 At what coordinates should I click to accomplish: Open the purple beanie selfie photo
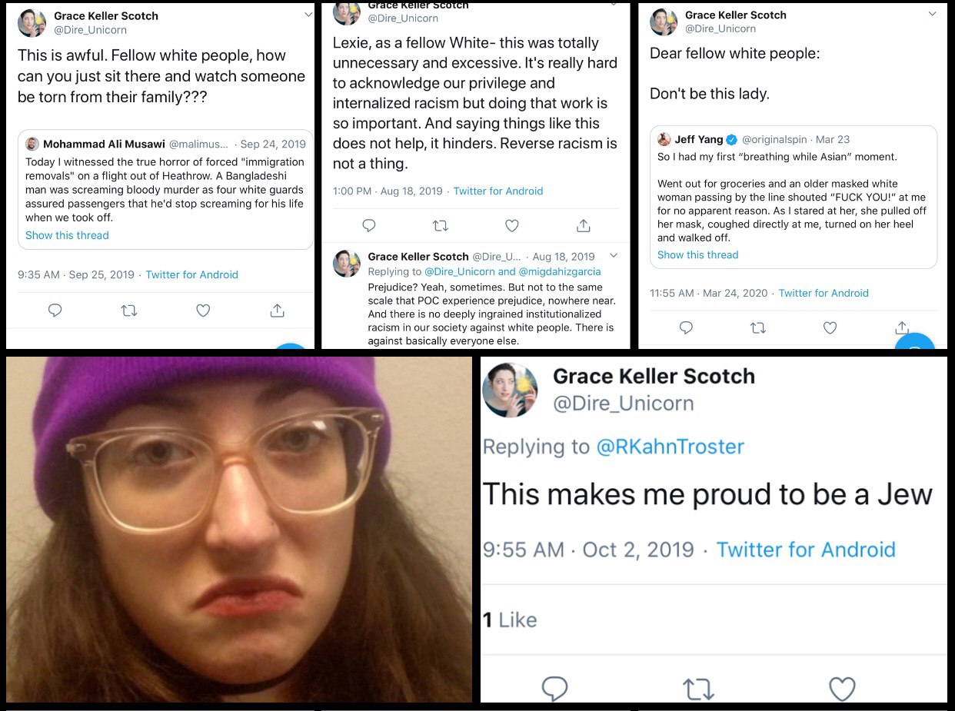point(239,529)
